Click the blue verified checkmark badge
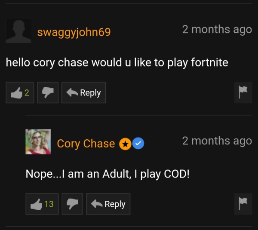 click(x=138, y=143)
